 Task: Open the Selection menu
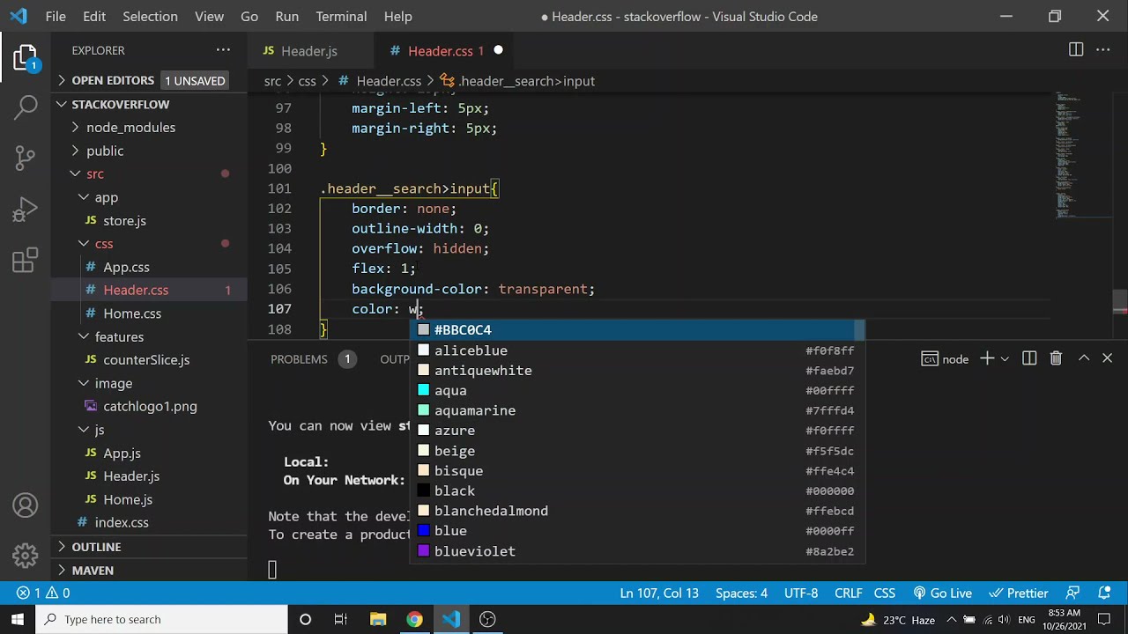(150, 16)
